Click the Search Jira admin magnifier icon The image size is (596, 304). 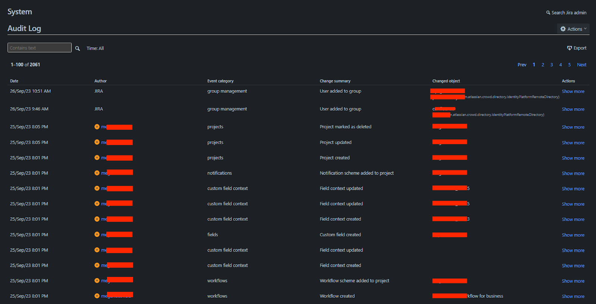point(548,13)
